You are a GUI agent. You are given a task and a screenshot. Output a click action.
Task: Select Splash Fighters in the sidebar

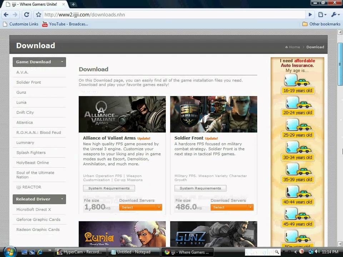click(31, 152)
